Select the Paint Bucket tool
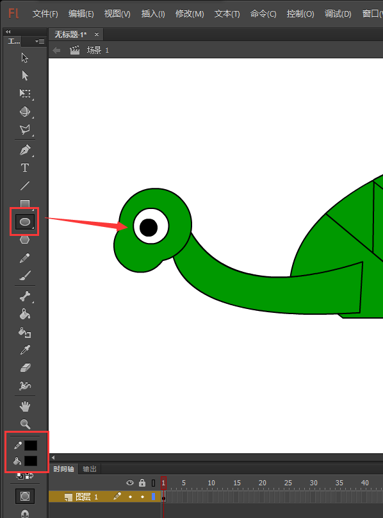This screenshot has width=383, height=518. coord(25,314)
